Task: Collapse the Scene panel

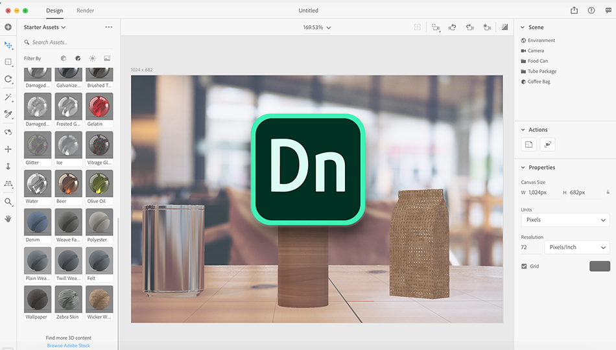Action: (x=523, y=27)
